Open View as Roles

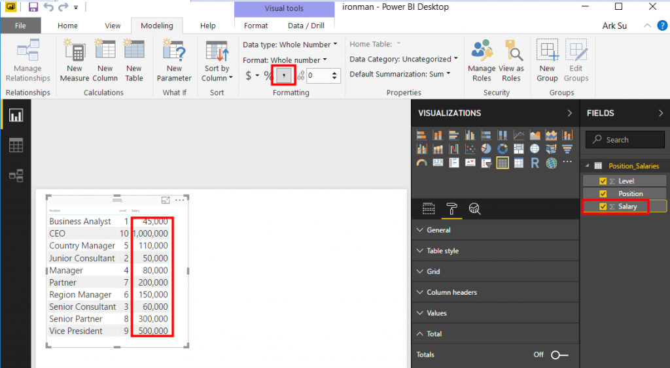(x=511, y=60)
